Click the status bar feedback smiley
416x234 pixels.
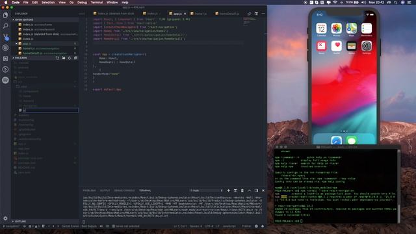tap(256, 226)
